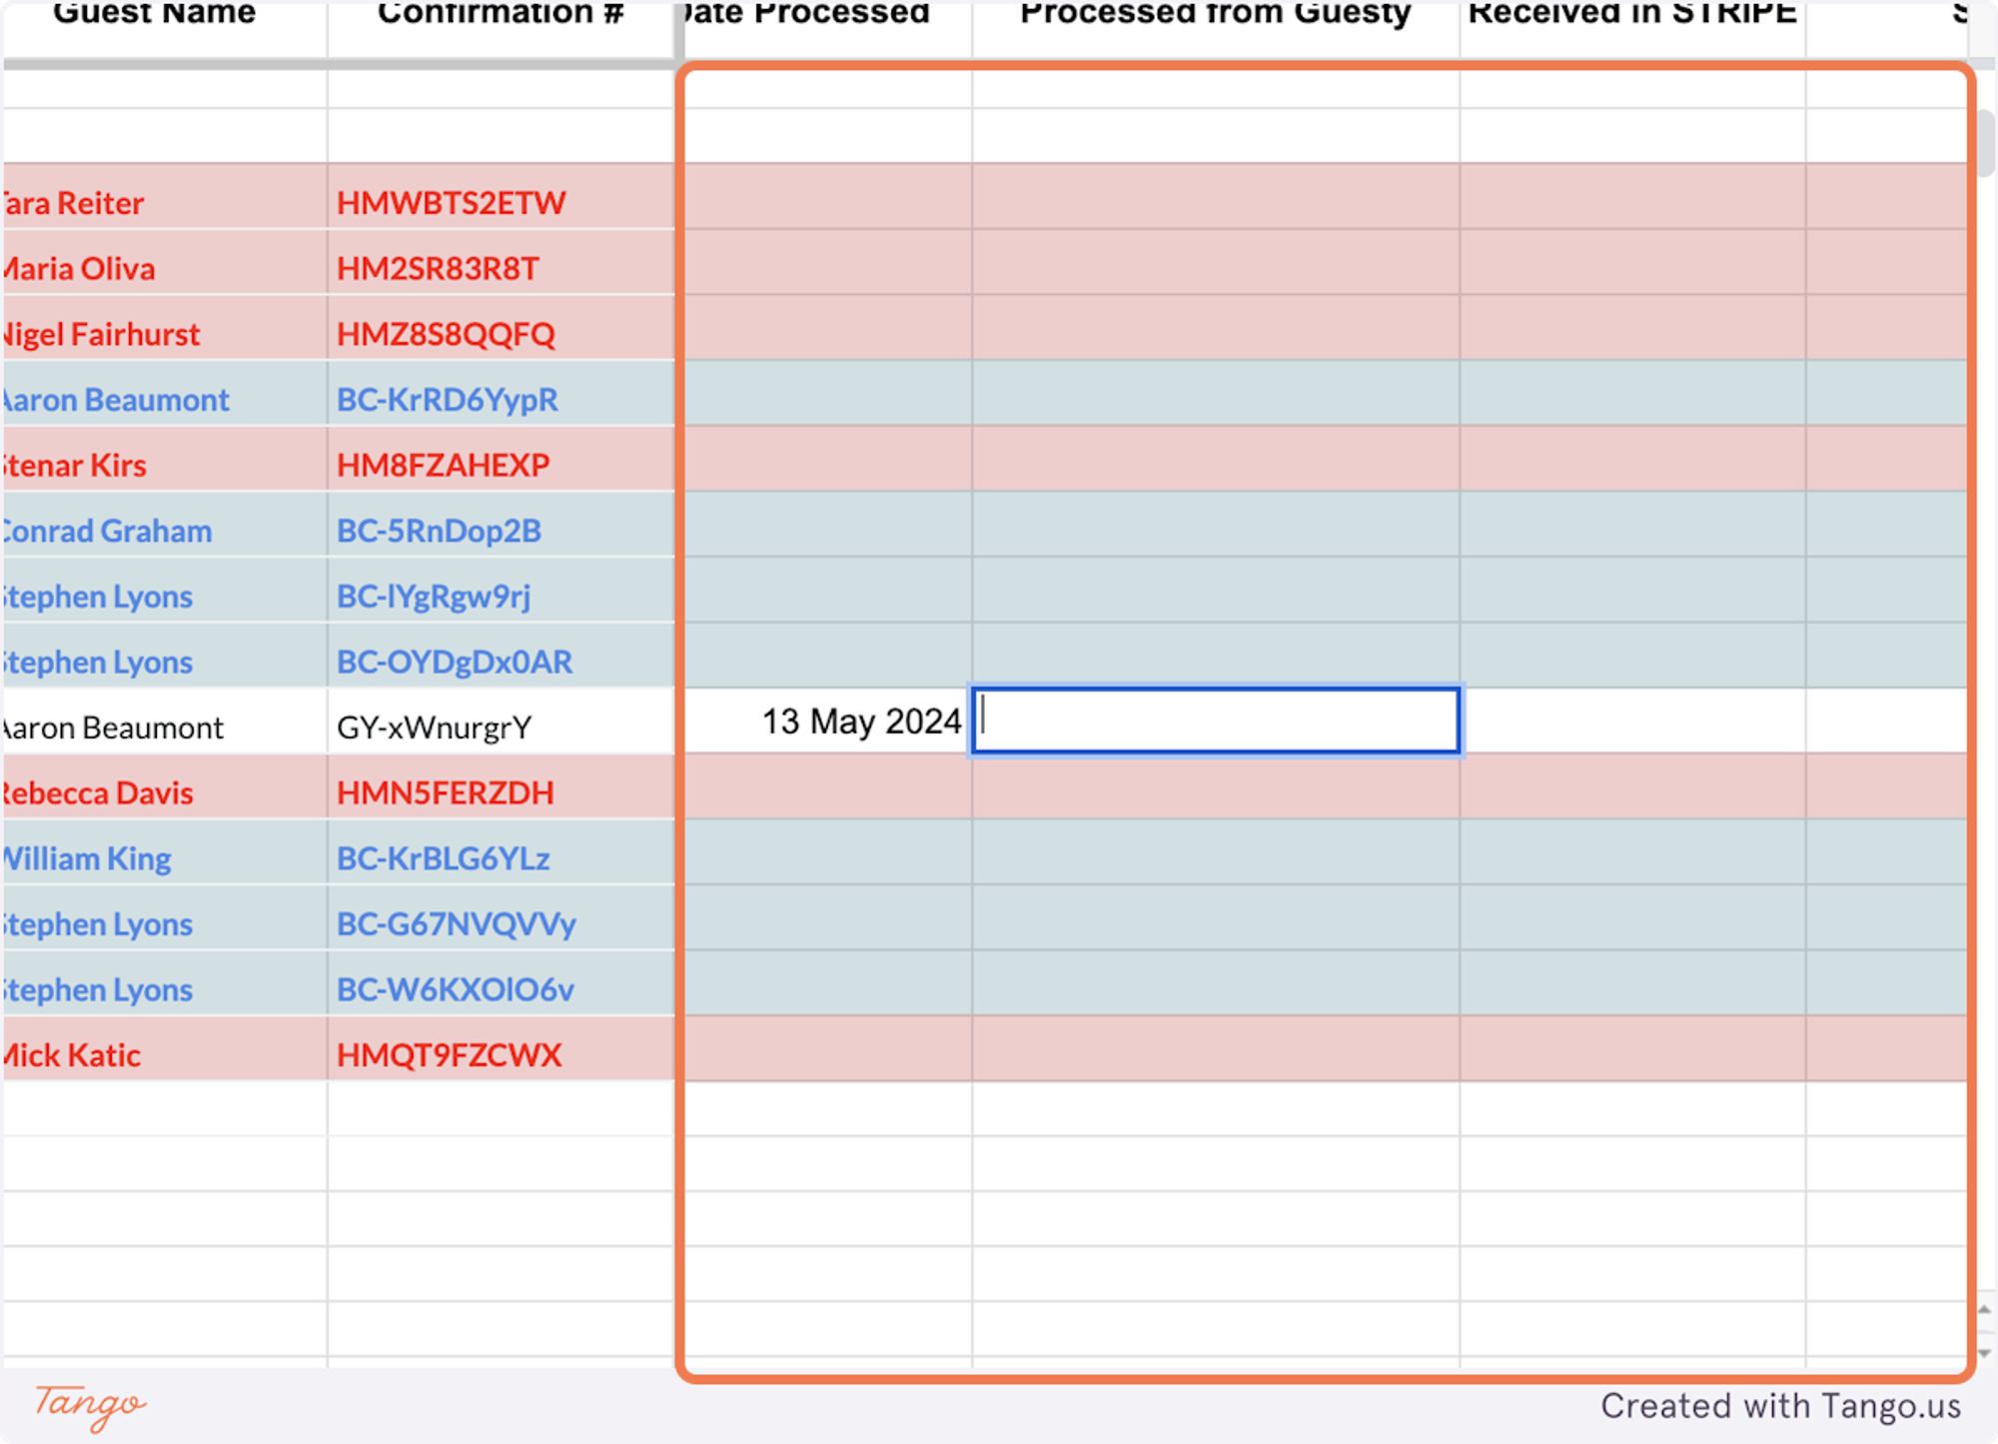Click the 13 May 2024 date cell

827,722
